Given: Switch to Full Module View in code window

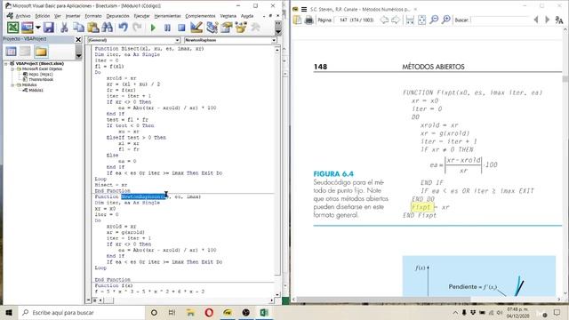Looking at the screenshot, I should (95, 300).
